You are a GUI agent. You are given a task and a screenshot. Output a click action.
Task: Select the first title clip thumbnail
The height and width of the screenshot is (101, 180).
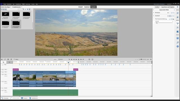pyautogui.click(x=6, y=14)
